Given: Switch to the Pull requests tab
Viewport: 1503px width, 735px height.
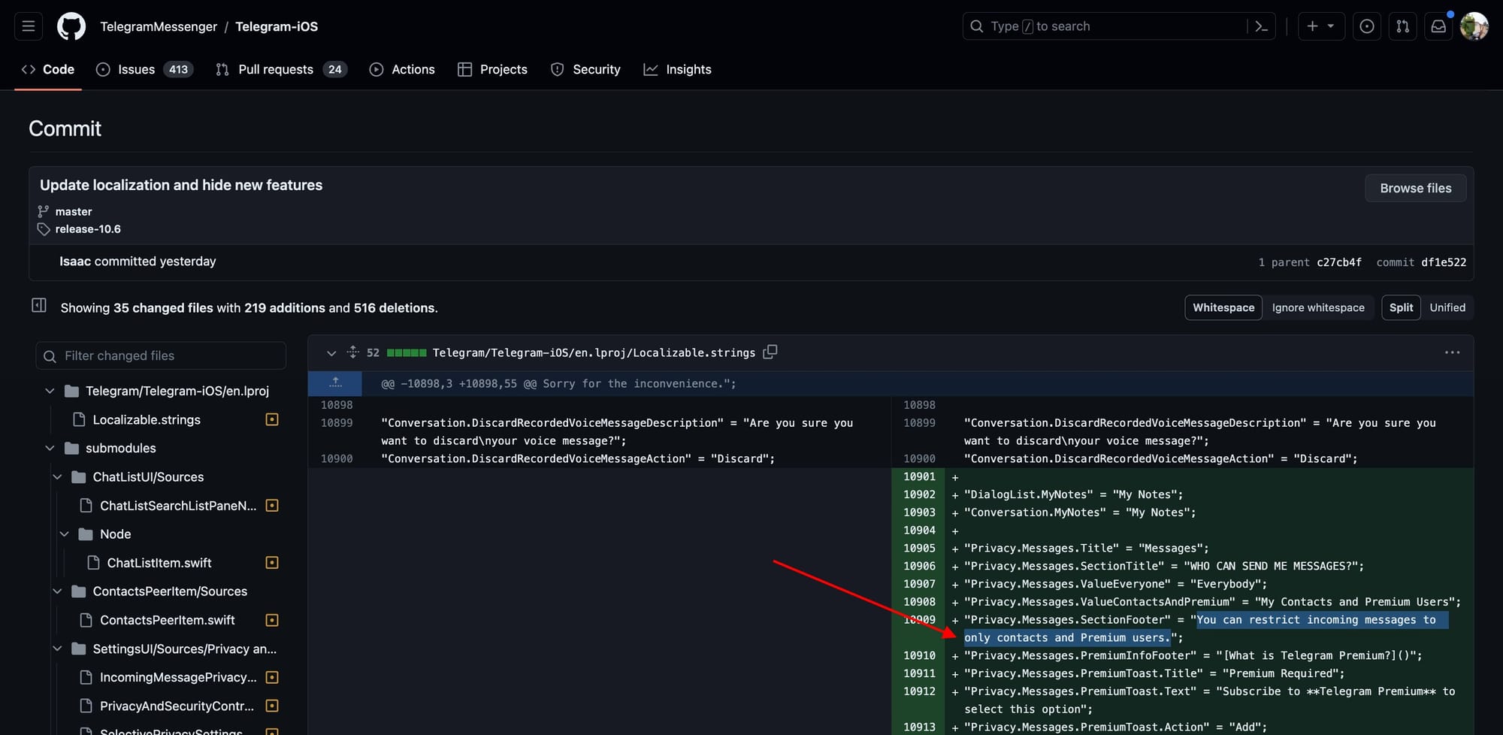Looking at the screenshot, I should click(281, 69).
